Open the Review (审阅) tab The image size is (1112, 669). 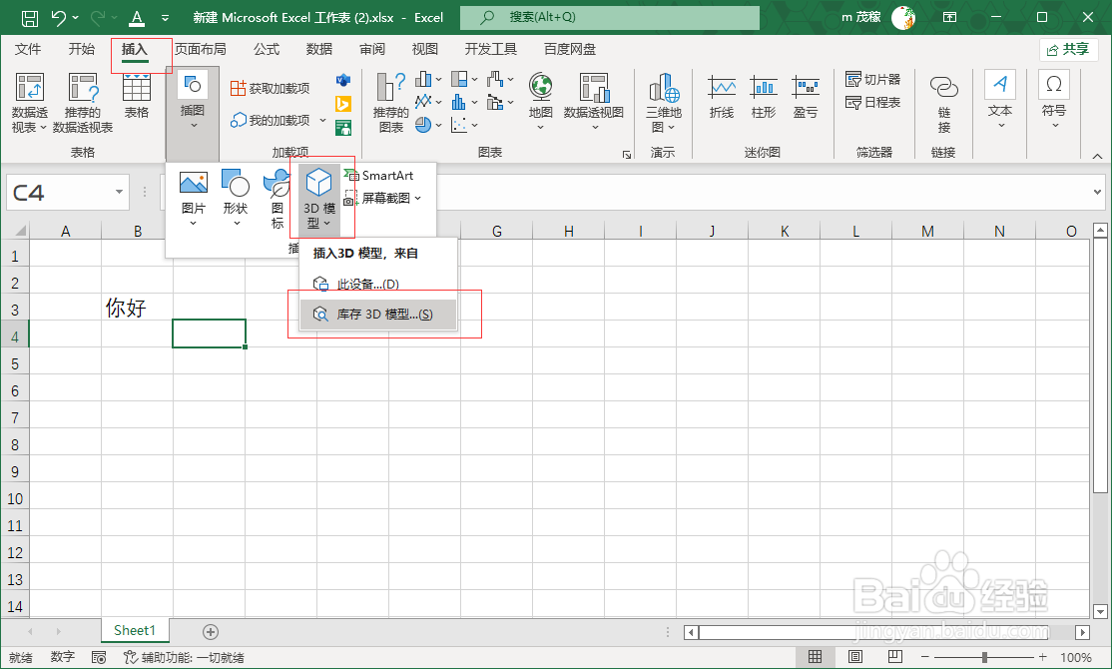(x=372, y=49)
